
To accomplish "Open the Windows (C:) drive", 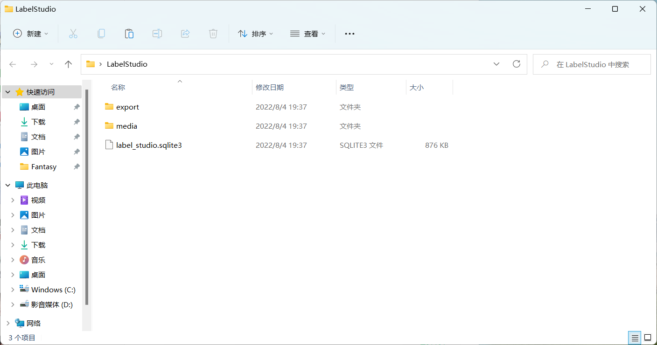I will [53, 290].
